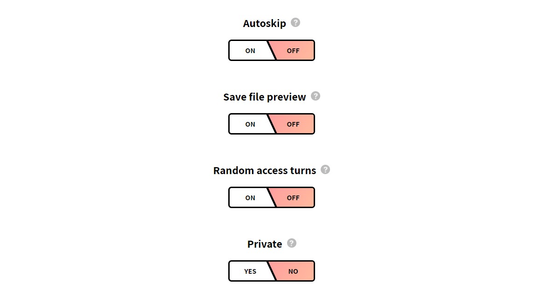This screenshot has height=297, width=534.
Task: Select YES on the Private switch
Action: pos(250,271)
